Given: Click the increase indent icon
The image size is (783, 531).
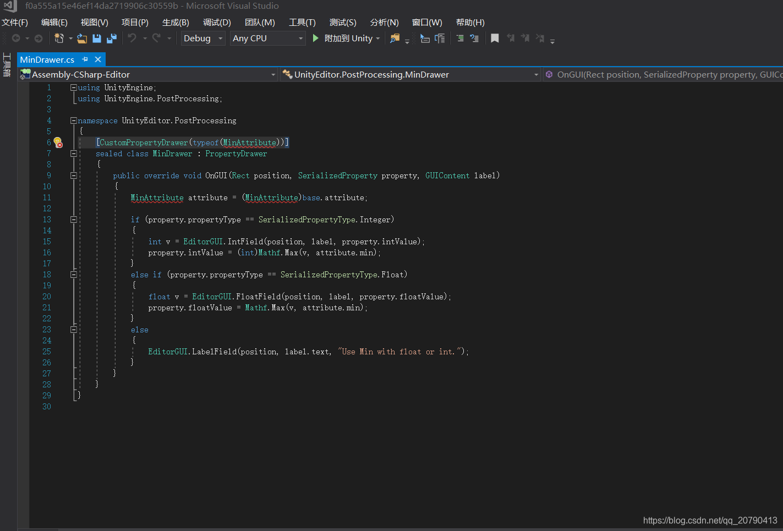Looking at the screenshot, I should 474,39.
